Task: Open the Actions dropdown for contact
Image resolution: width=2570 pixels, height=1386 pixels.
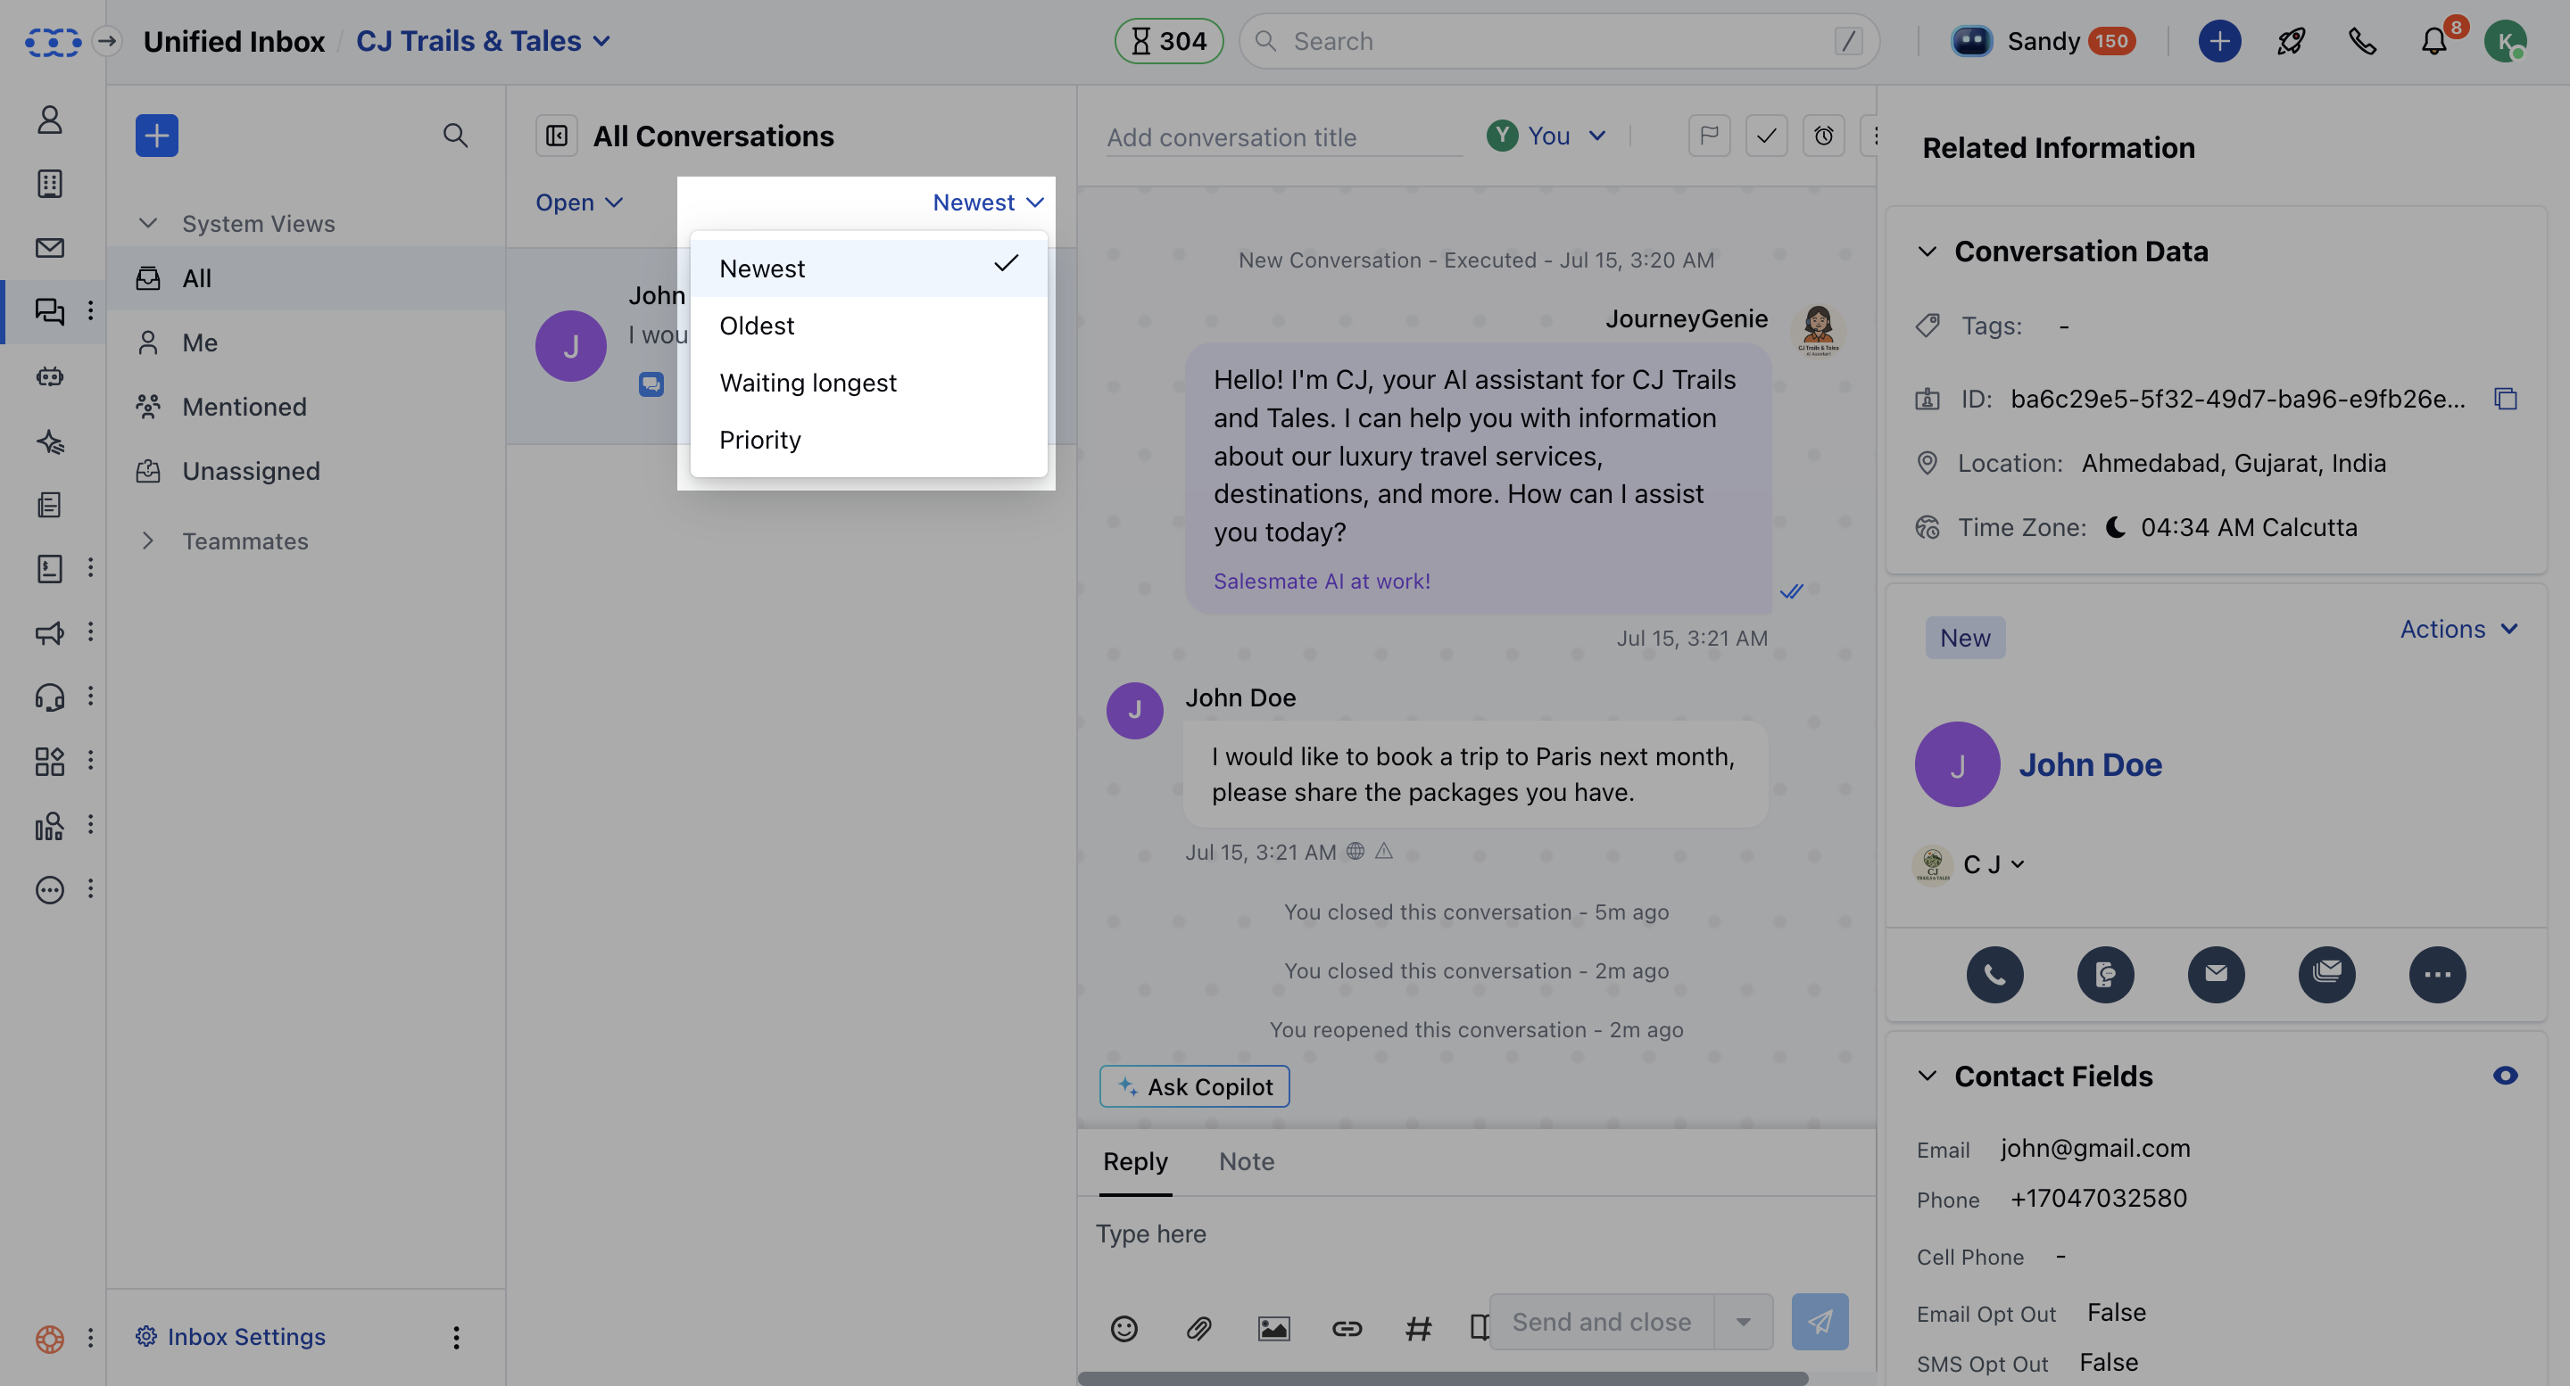Action: pyautogui.click(x=2458, y=629)
